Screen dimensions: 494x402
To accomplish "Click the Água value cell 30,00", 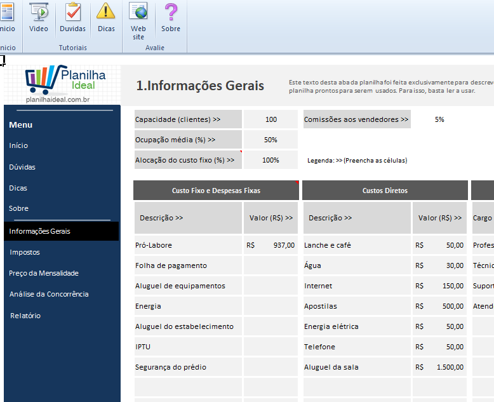I will pos(439,265).
